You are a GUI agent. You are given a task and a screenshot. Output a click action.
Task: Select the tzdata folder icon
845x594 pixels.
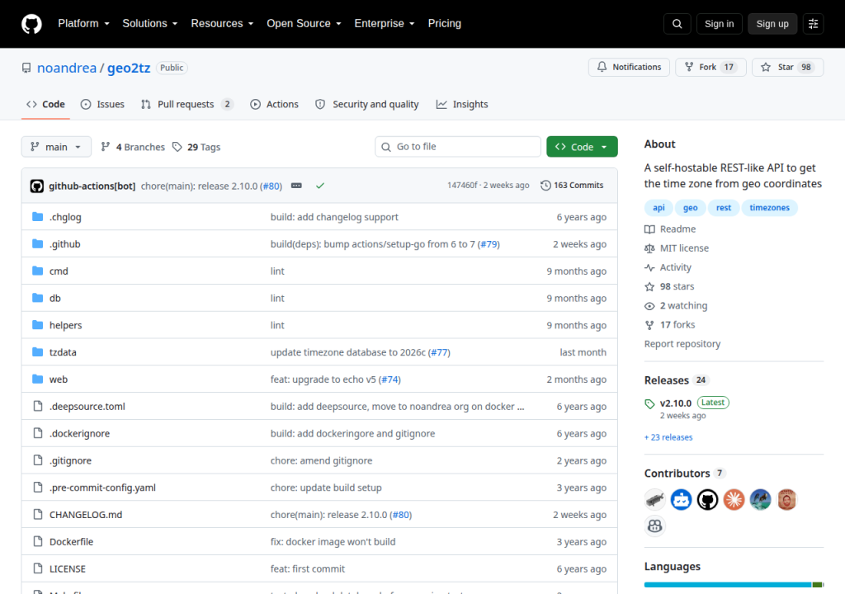coord(38,352)
